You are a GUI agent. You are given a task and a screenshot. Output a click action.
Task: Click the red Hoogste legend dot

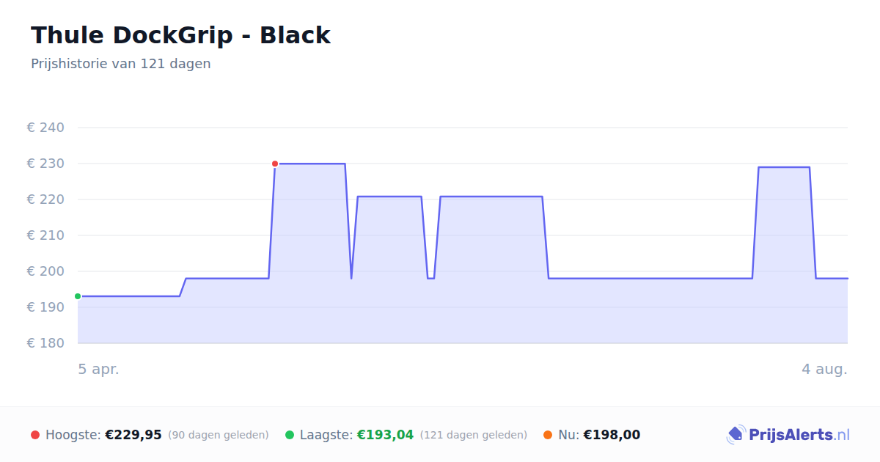[x=35, y=435]
